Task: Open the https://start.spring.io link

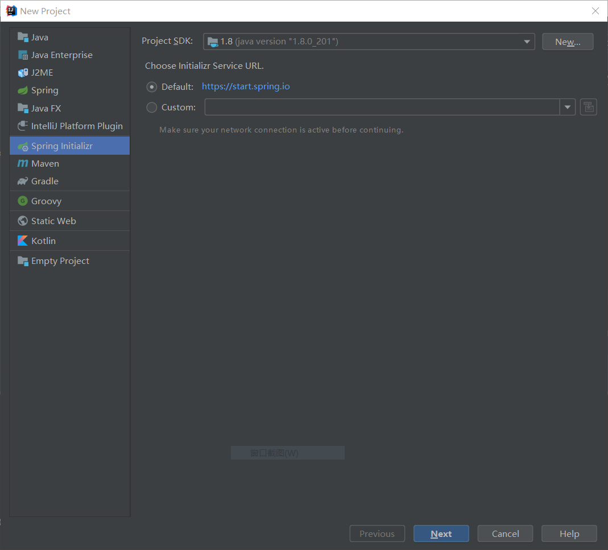Action: pyautogui.click(x=246, y=86)
